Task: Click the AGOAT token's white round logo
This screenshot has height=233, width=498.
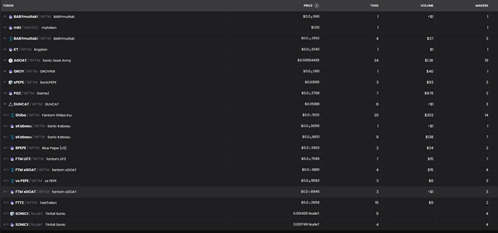Action: (x=11, y=61)
